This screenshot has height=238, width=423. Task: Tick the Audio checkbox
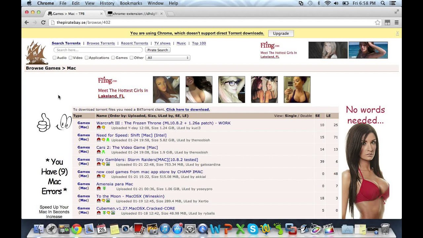point(55,58)
